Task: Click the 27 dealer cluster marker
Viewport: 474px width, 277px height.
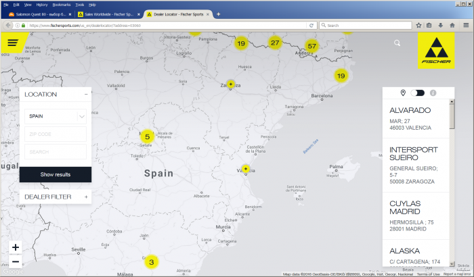Action: tap(275, 43)
